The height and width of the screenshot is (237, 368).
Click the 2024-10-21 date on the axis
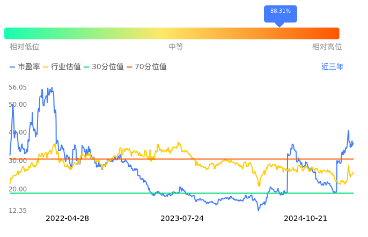coord(305,218)
